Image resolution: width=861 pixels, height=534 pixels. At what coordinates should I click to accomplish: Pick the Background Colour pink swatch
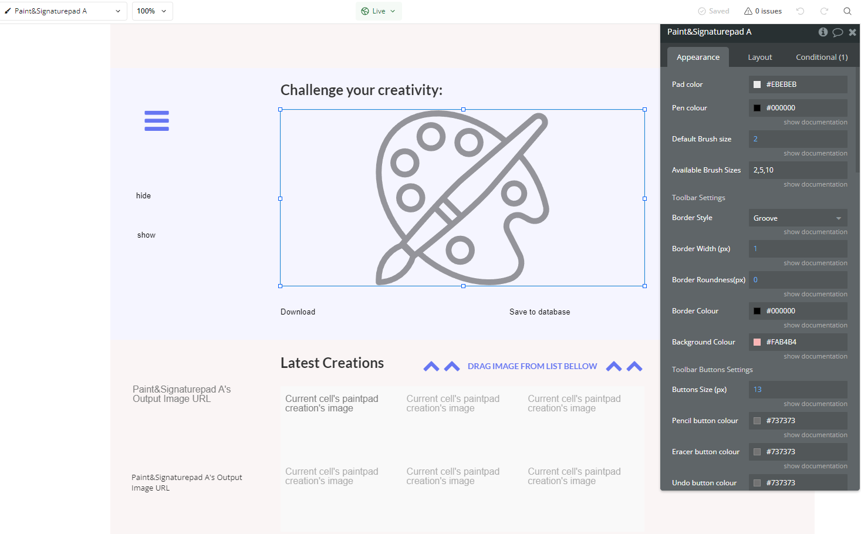(x=757, y=342)
